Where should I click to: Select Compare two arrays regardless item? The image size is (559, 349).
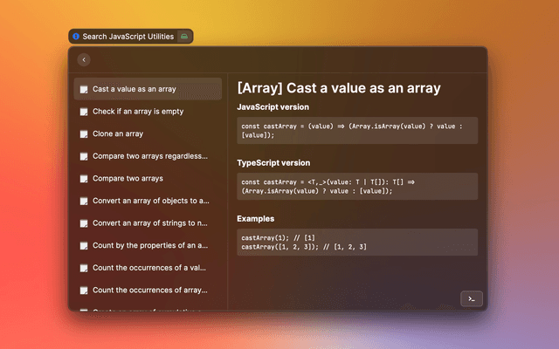[149, 156]
